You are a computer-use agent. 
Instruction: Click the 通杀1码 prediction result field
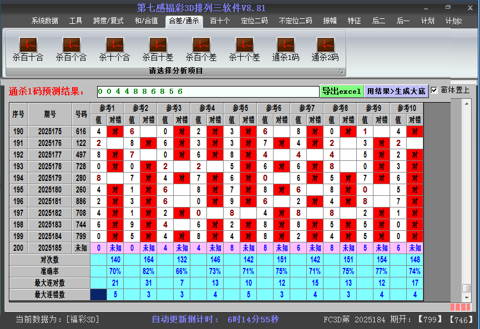pyautogui.click(x=208, y=92)
